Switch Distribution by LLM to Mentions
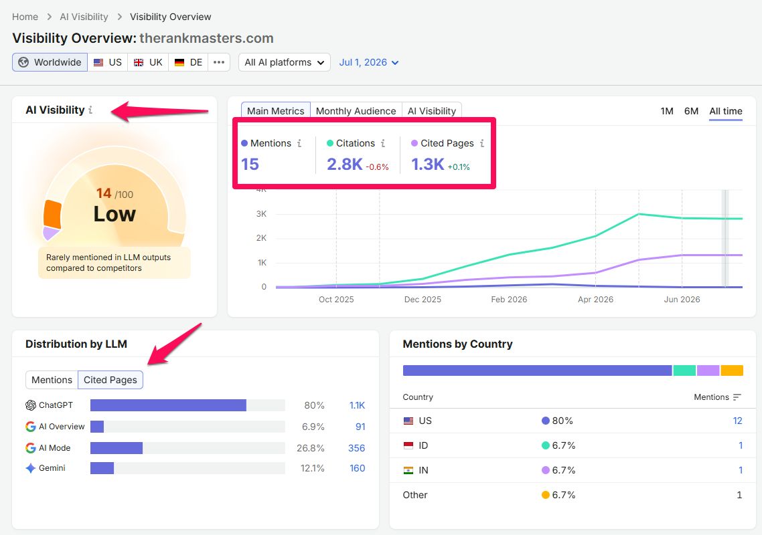Screen dimensions: 762x535 (x=52, y=380)
